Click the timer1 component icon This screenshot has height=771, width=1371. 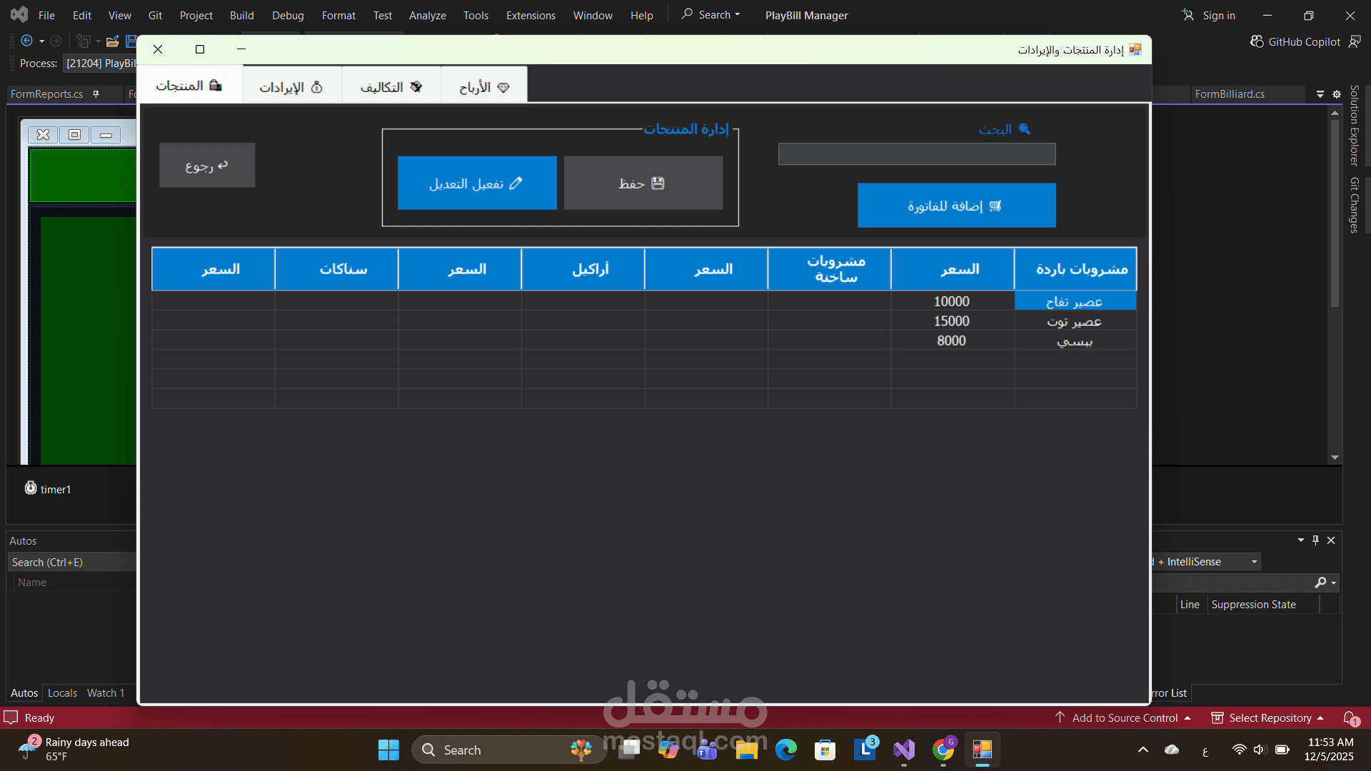(31, 488)
